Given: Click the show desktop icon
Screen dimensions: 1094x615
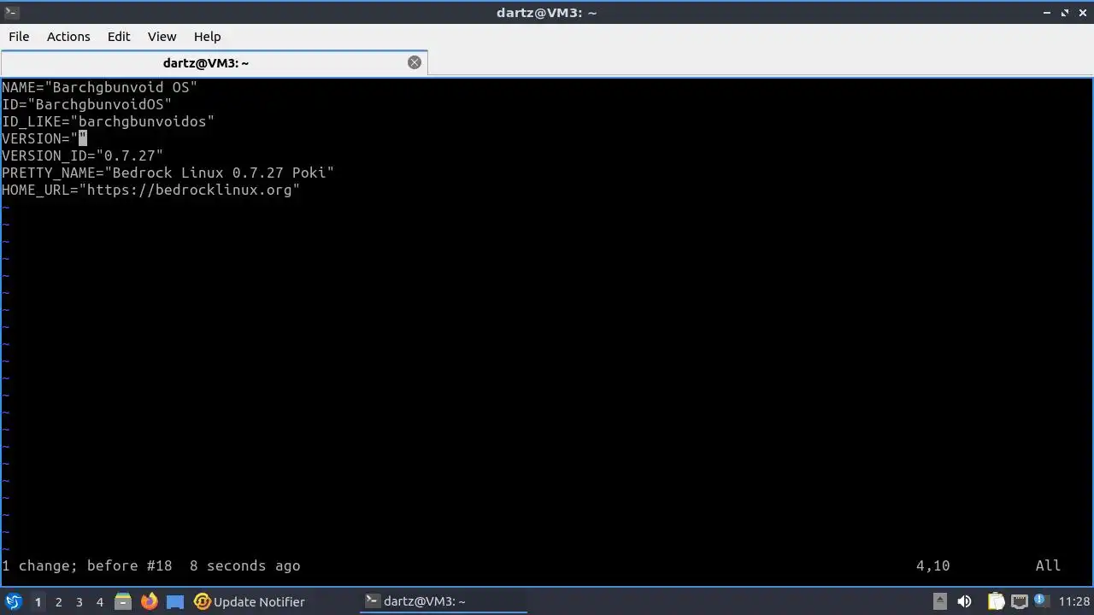Looking at the screenshot, I should (x=175, y=601).
